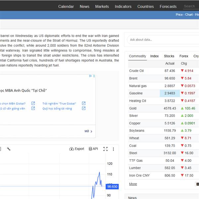The width and height of the screenshot is (199, 199).
Task: Open the Soybeans commodity link
Action: (x=137, y=131)
